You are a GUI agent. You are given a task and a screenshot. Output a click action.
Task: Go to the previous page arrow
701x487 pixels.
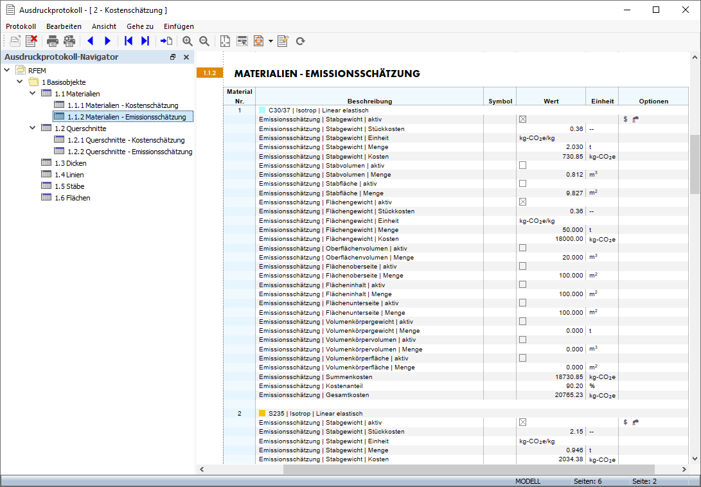[90, 41]
